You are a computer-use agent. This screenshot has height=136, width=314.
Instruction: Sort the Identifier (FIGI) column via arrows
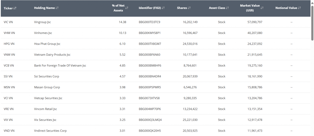click(x=163, y=8)
